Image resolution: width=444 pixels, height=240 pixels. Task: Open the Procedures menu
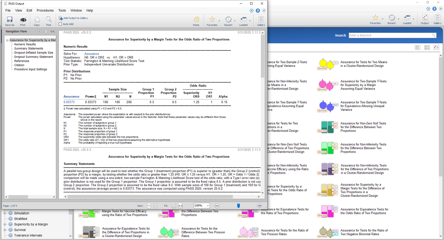click(x=45, y=11)
